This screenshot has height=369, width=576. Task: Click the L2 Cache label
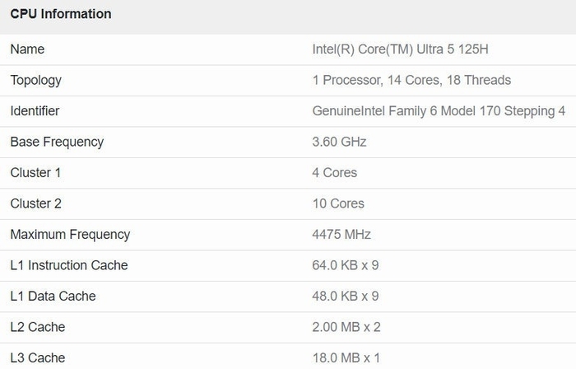(37, 327)
